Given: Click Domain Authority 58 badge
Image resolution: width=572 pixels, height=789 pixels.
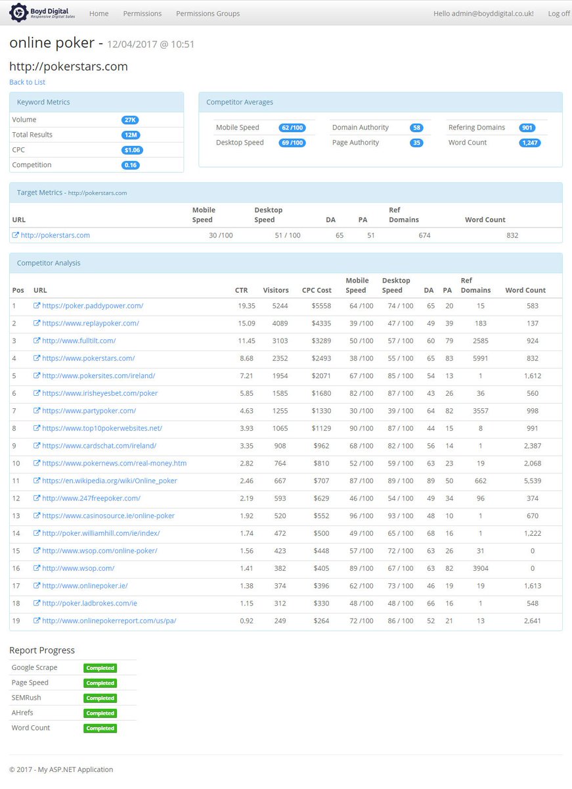Looking at the screenshot, I should click(x=416, y=128).
